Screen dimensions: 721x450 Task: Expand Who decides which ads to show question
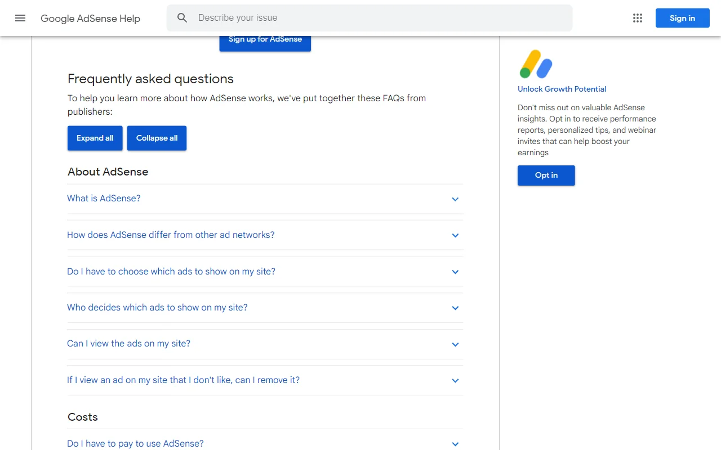coord(265,308)
